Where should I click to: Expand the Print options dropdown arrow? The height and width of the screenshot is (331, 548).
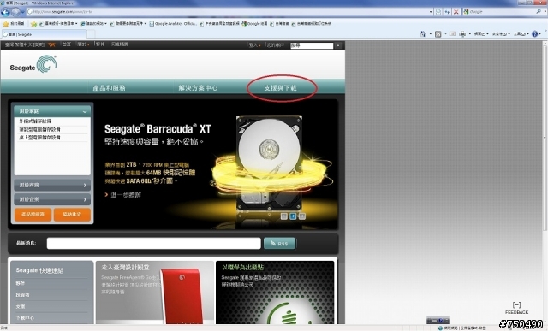pos(470,34)
